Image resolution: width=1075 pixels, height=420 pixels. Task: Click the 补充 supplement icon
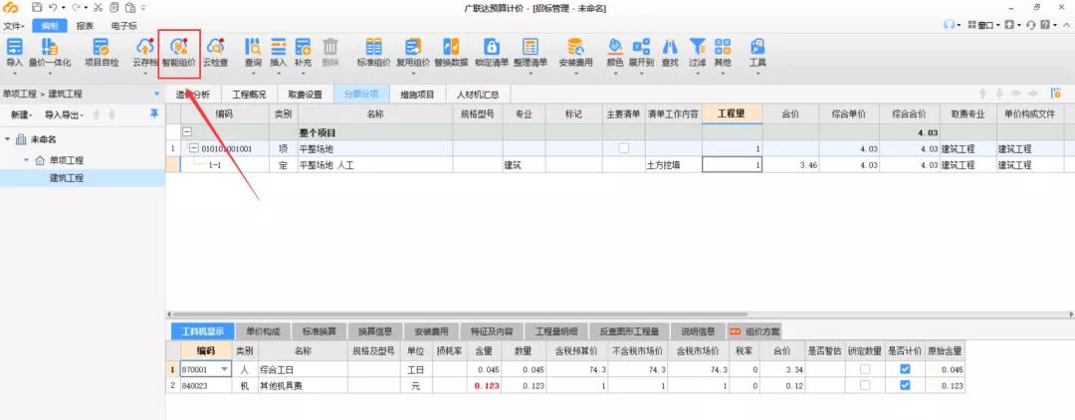(x=303, y=47)
